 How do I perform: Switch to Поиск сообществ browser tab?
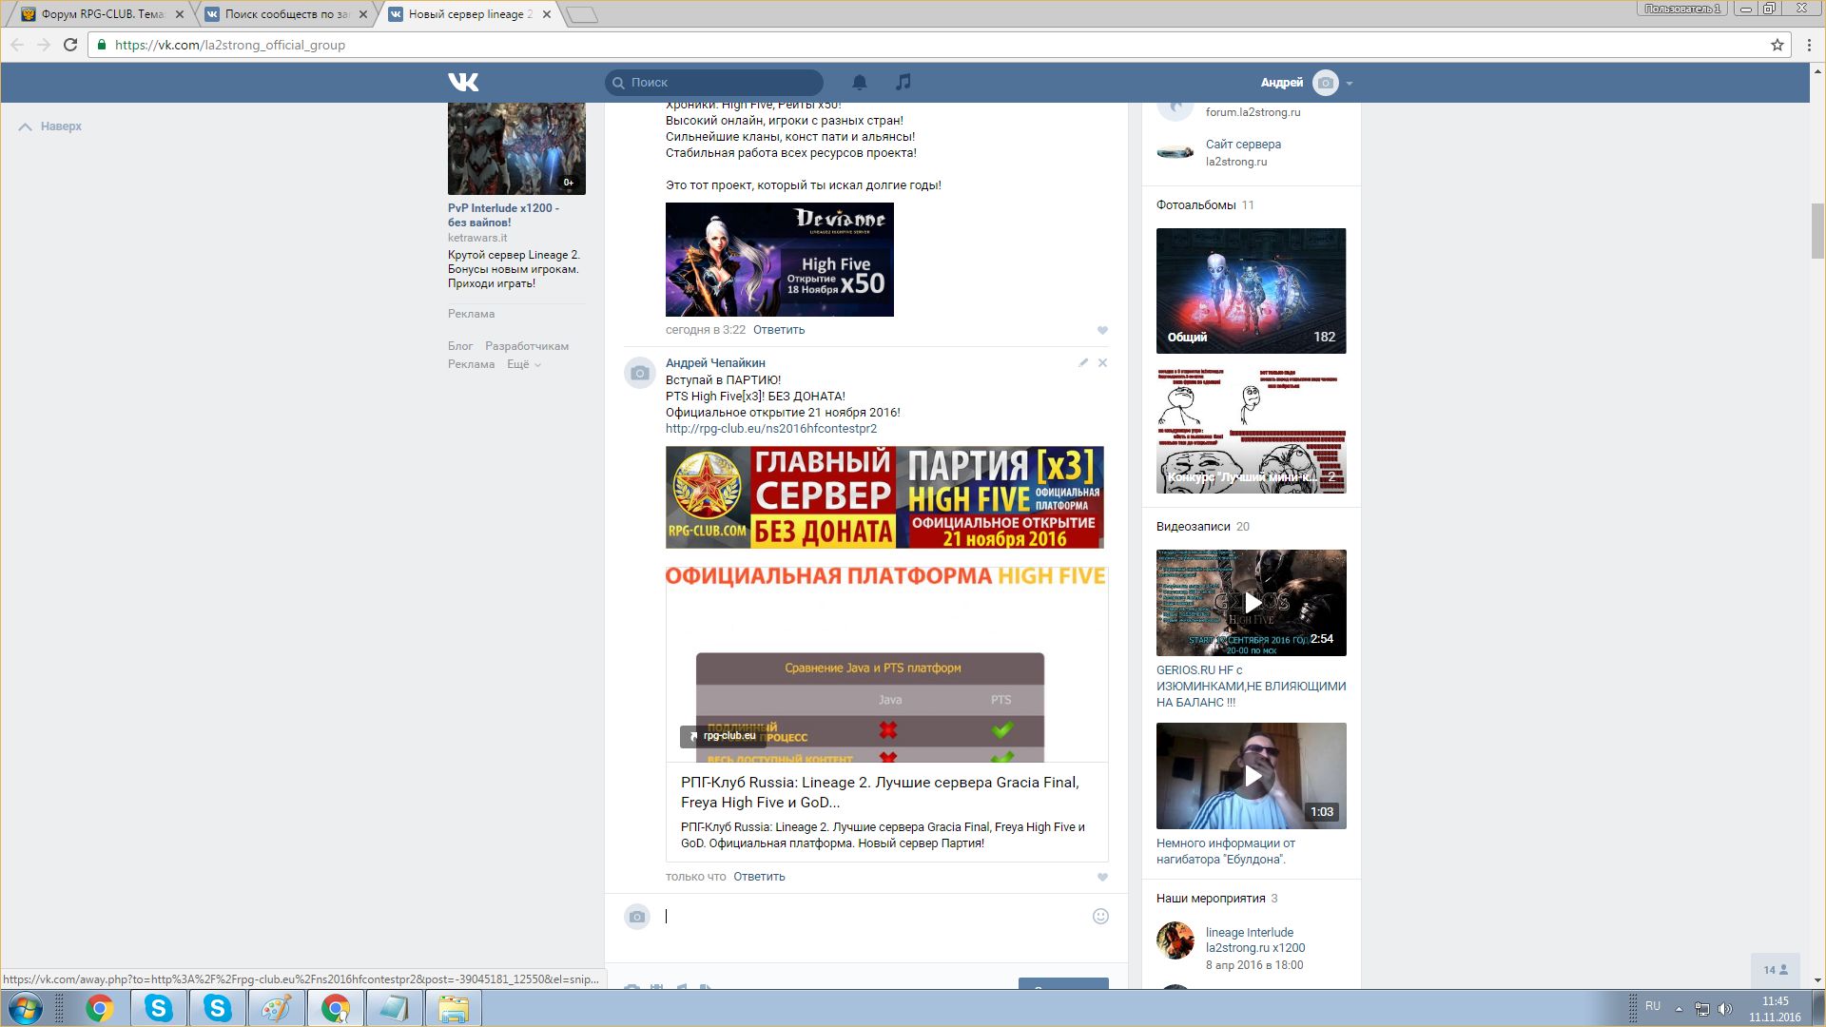click(x=285, y=14)
